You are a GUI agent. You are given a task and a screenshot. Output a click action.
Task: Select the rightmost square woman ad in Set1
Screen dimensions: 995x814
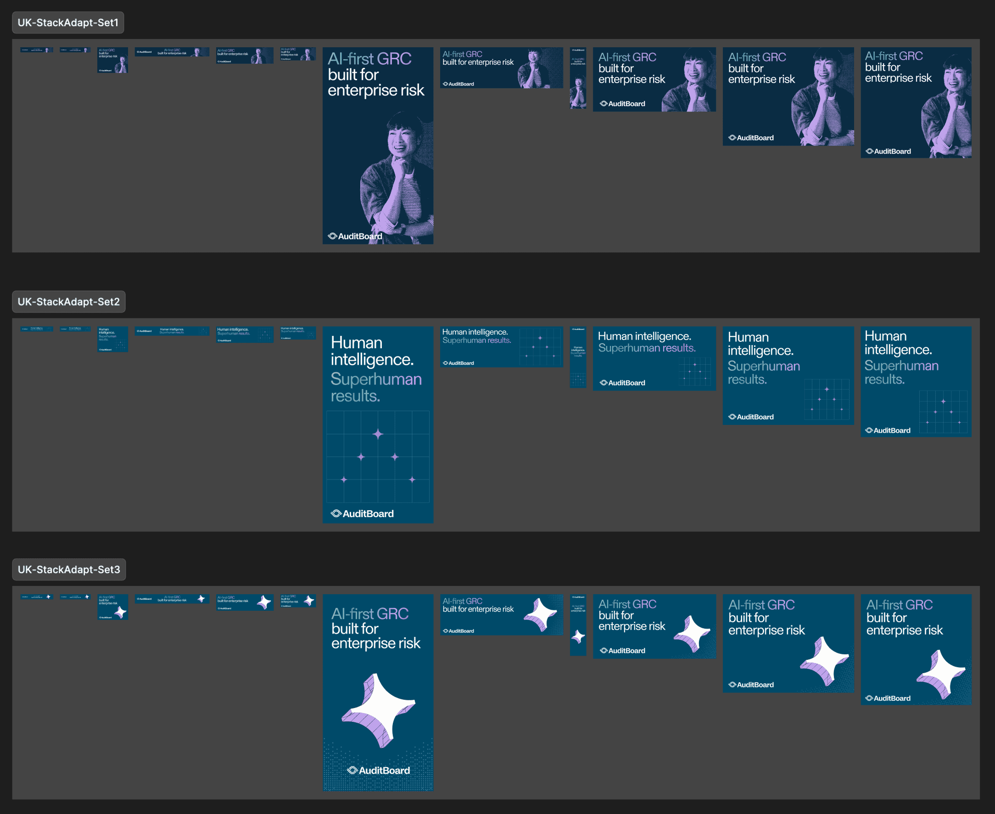tap(916, 102)
